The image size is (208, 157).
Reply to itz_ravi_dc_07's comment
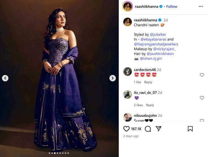click(150, 105)
